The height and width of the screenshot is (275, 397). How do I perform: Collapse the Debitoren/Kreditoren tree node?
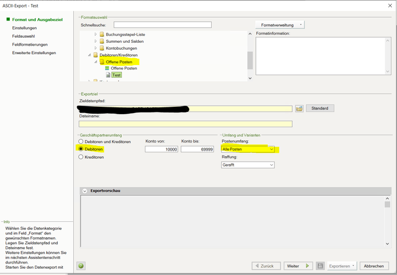[89, 55]
